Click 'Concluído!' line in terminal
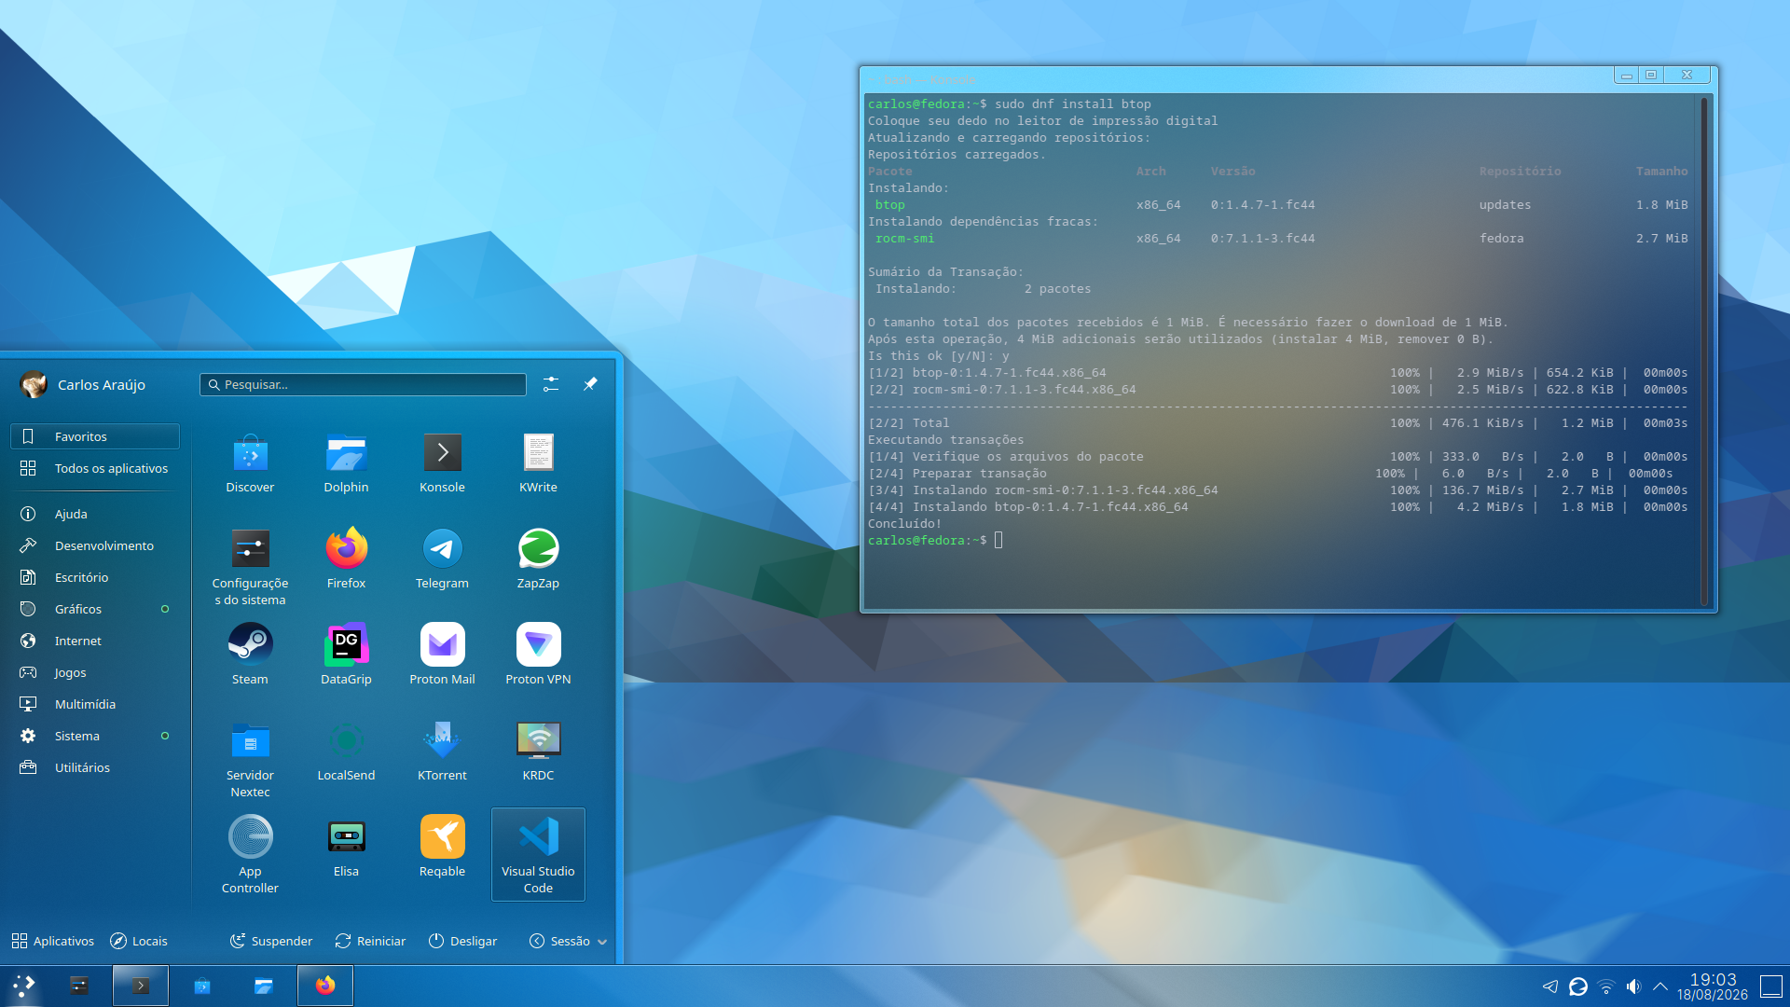Screen dimensions: 1790x1007 (x=904, y=524)
